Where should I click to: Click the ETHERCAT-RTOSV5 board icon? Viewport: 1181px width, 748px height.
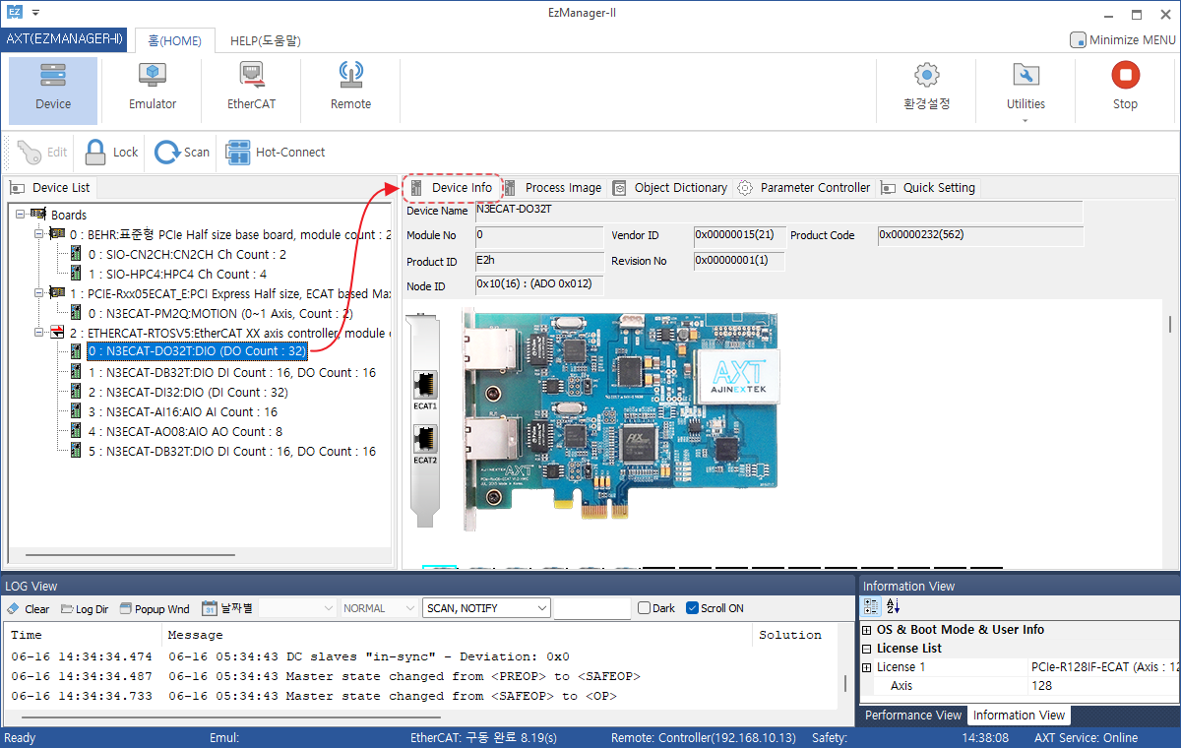pyautogui.click(x=57, y=333)
